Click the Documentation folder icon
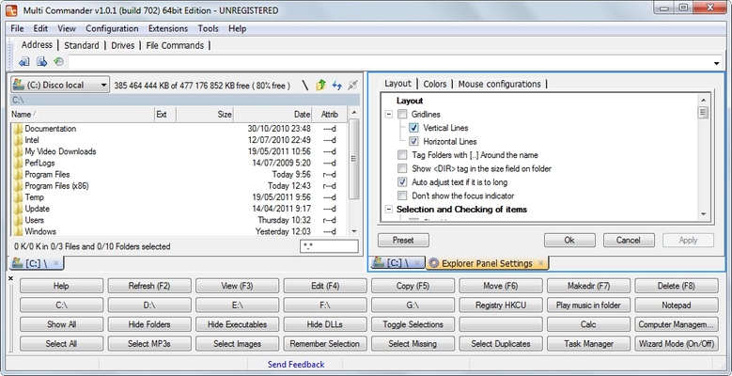 (18, 129)
